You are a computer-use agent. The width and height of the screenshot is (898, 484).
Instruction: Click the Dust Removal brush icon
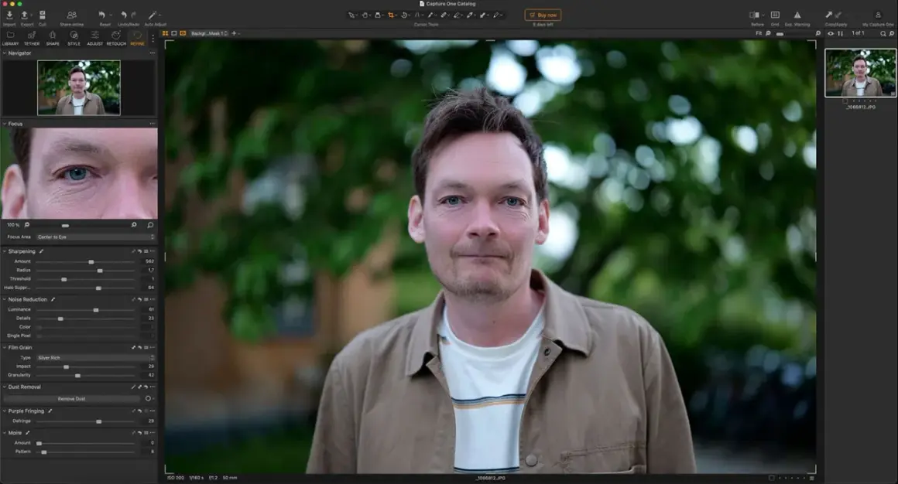click(133, 387)
